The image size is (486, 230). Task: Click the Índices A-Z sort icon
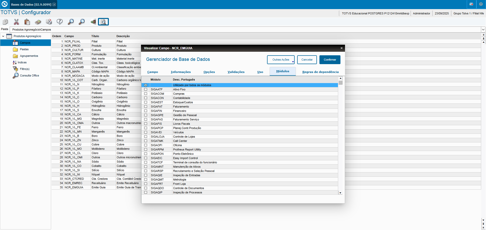[15, 62]
